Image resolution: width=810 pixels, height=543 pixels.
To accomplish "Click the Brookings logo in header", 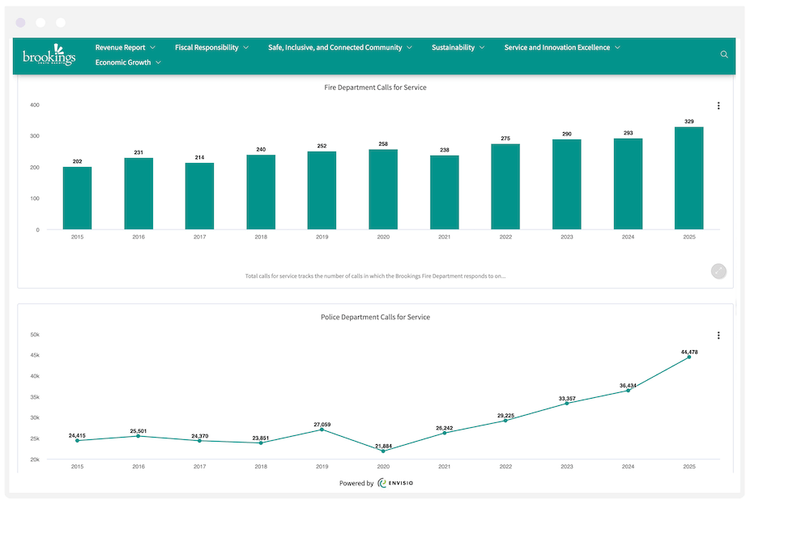I will (49, 55).
